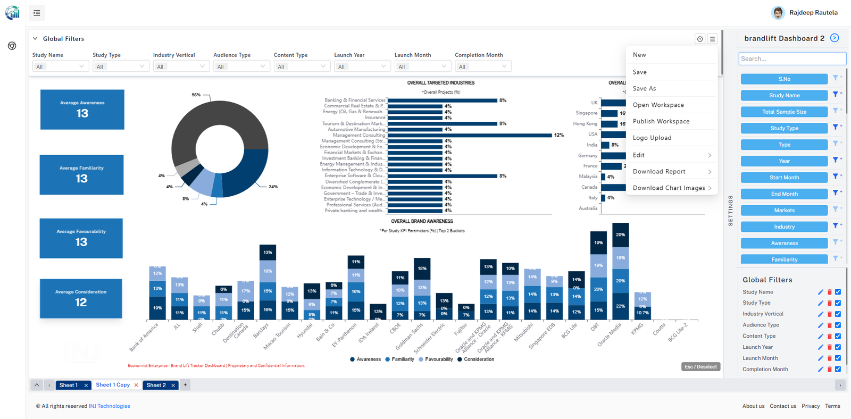Expand Download Report submenu
The width and height of the screenshot is (851, 419).
[672, 171]
